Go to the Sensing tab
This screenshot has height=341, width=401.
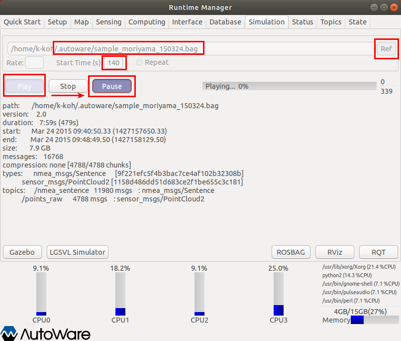(x=108, y=22)
